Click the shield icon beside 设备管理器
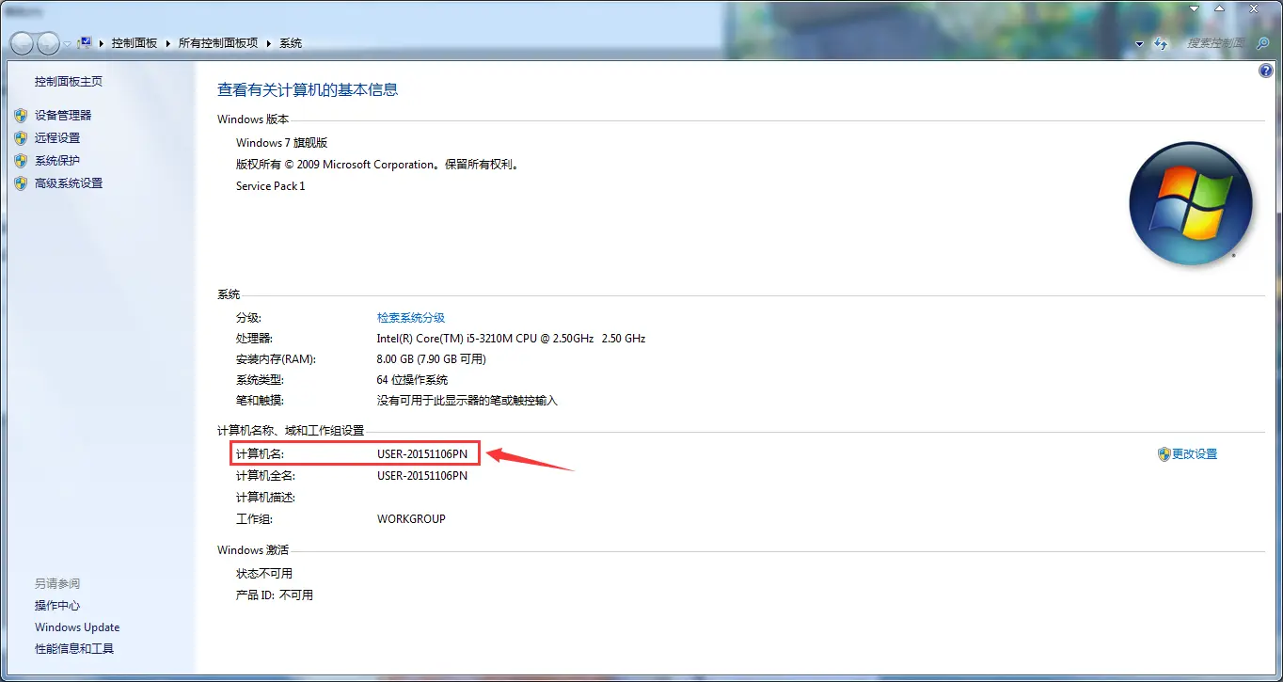Image resolution: width=1283 pixels, height=682 pixels. point(21,115)
